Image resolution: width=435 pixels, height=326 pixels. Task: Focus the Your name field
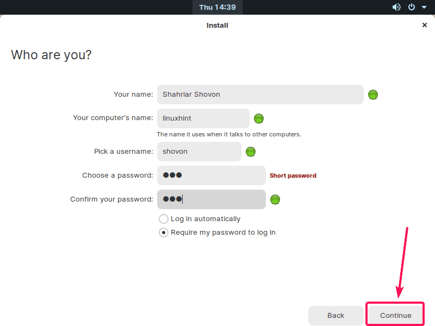pyautogui.click(x=260, y=95)
